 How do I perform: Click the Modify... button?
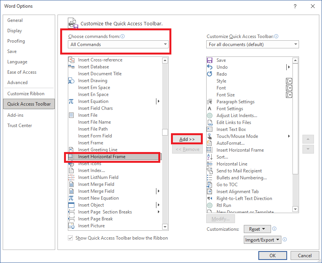pyautogui.click(x=220, y=219)
